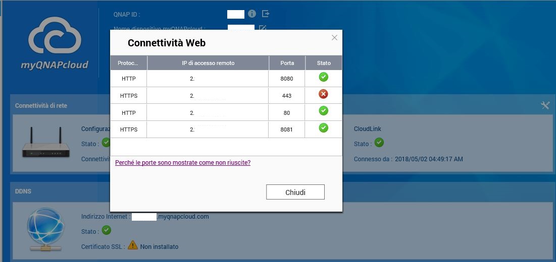Click the green status icon for port 8081
The height and width of the screenshot is (262, 556).
324,128
